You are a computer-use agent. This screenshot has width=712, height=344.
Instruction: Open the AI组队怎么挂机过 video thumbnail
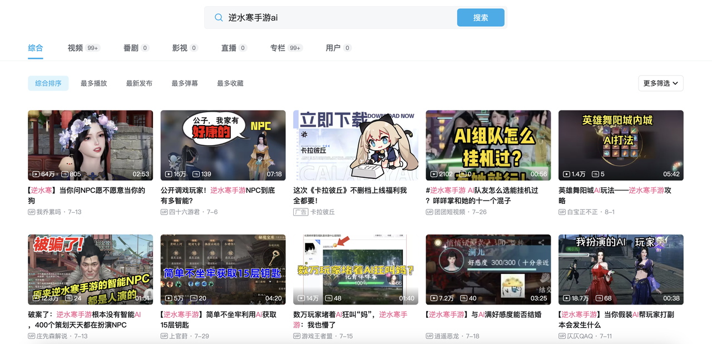click(x=488, y=145)
